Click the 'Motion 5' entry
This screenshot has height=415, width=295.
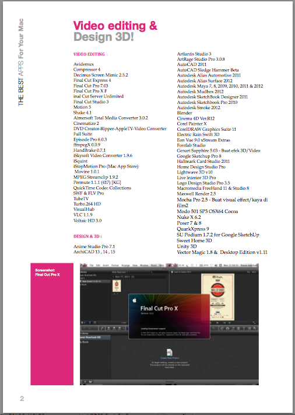point(82,107)
